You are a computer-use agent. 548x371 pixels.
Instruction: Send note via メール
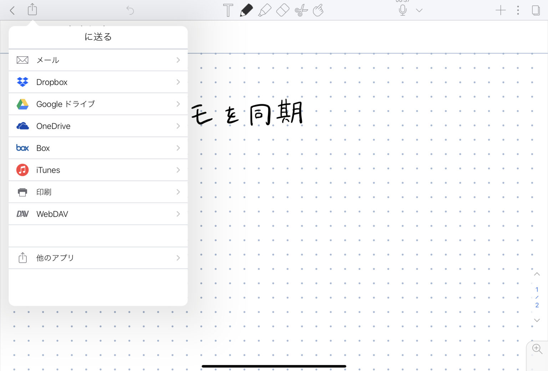[98, 60]
